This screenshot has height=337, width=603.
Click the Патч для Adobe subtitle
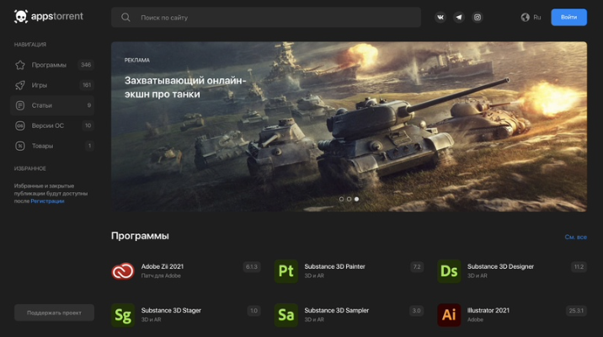(161, 275)
